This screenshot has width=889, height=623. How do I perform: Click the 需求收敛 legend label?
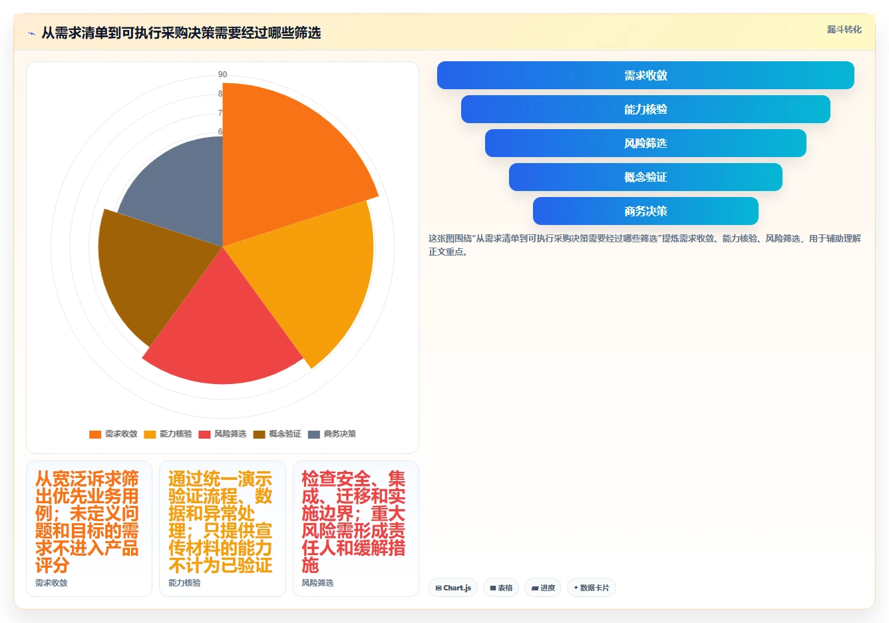pos(121,434)
